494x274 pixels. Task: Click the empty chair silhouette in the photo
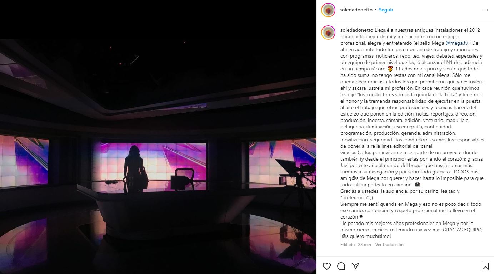pos(183,178)
